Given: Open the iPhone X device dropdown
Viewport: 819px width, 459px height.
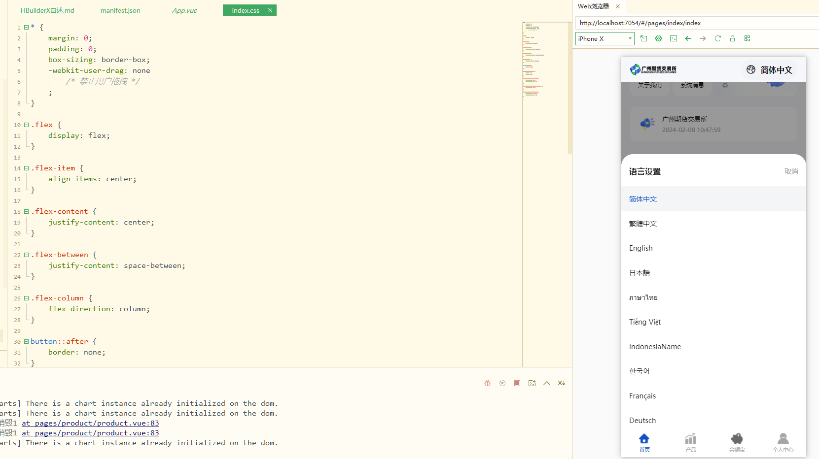Looking at the screenshot, I should click(x=605, y=39).
